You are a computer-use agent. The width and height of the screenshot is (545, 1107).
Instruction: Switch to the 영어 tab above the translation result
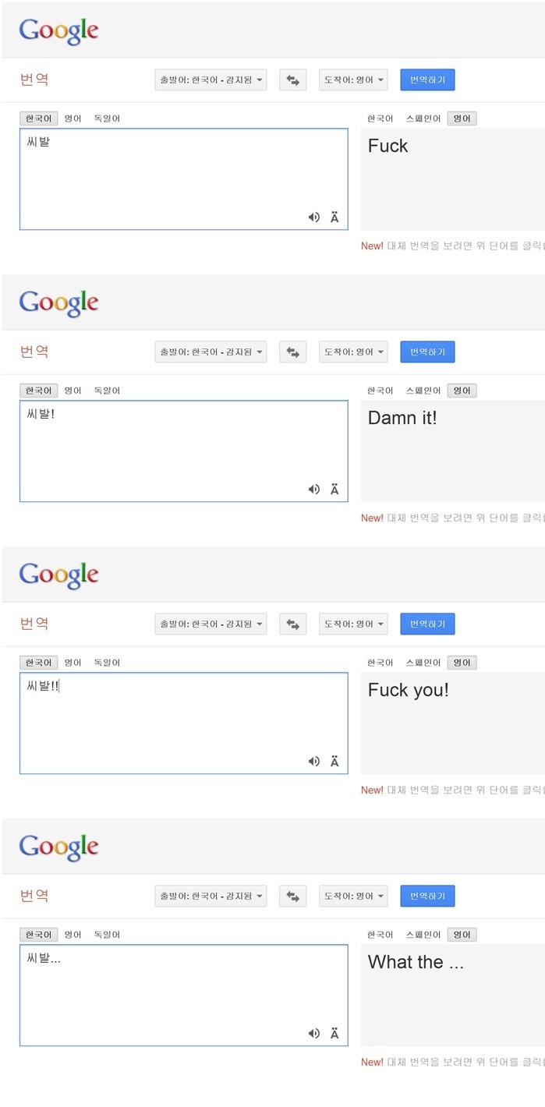(x=461, y=118)
